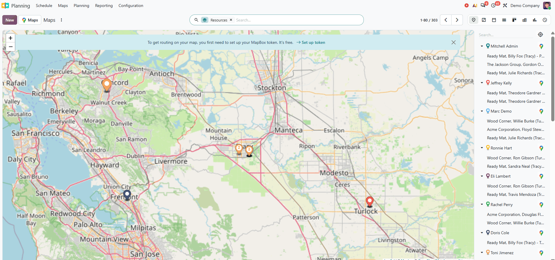
Task: Collapse the Jeffrey Kelly group
Action: coord(482,83)
